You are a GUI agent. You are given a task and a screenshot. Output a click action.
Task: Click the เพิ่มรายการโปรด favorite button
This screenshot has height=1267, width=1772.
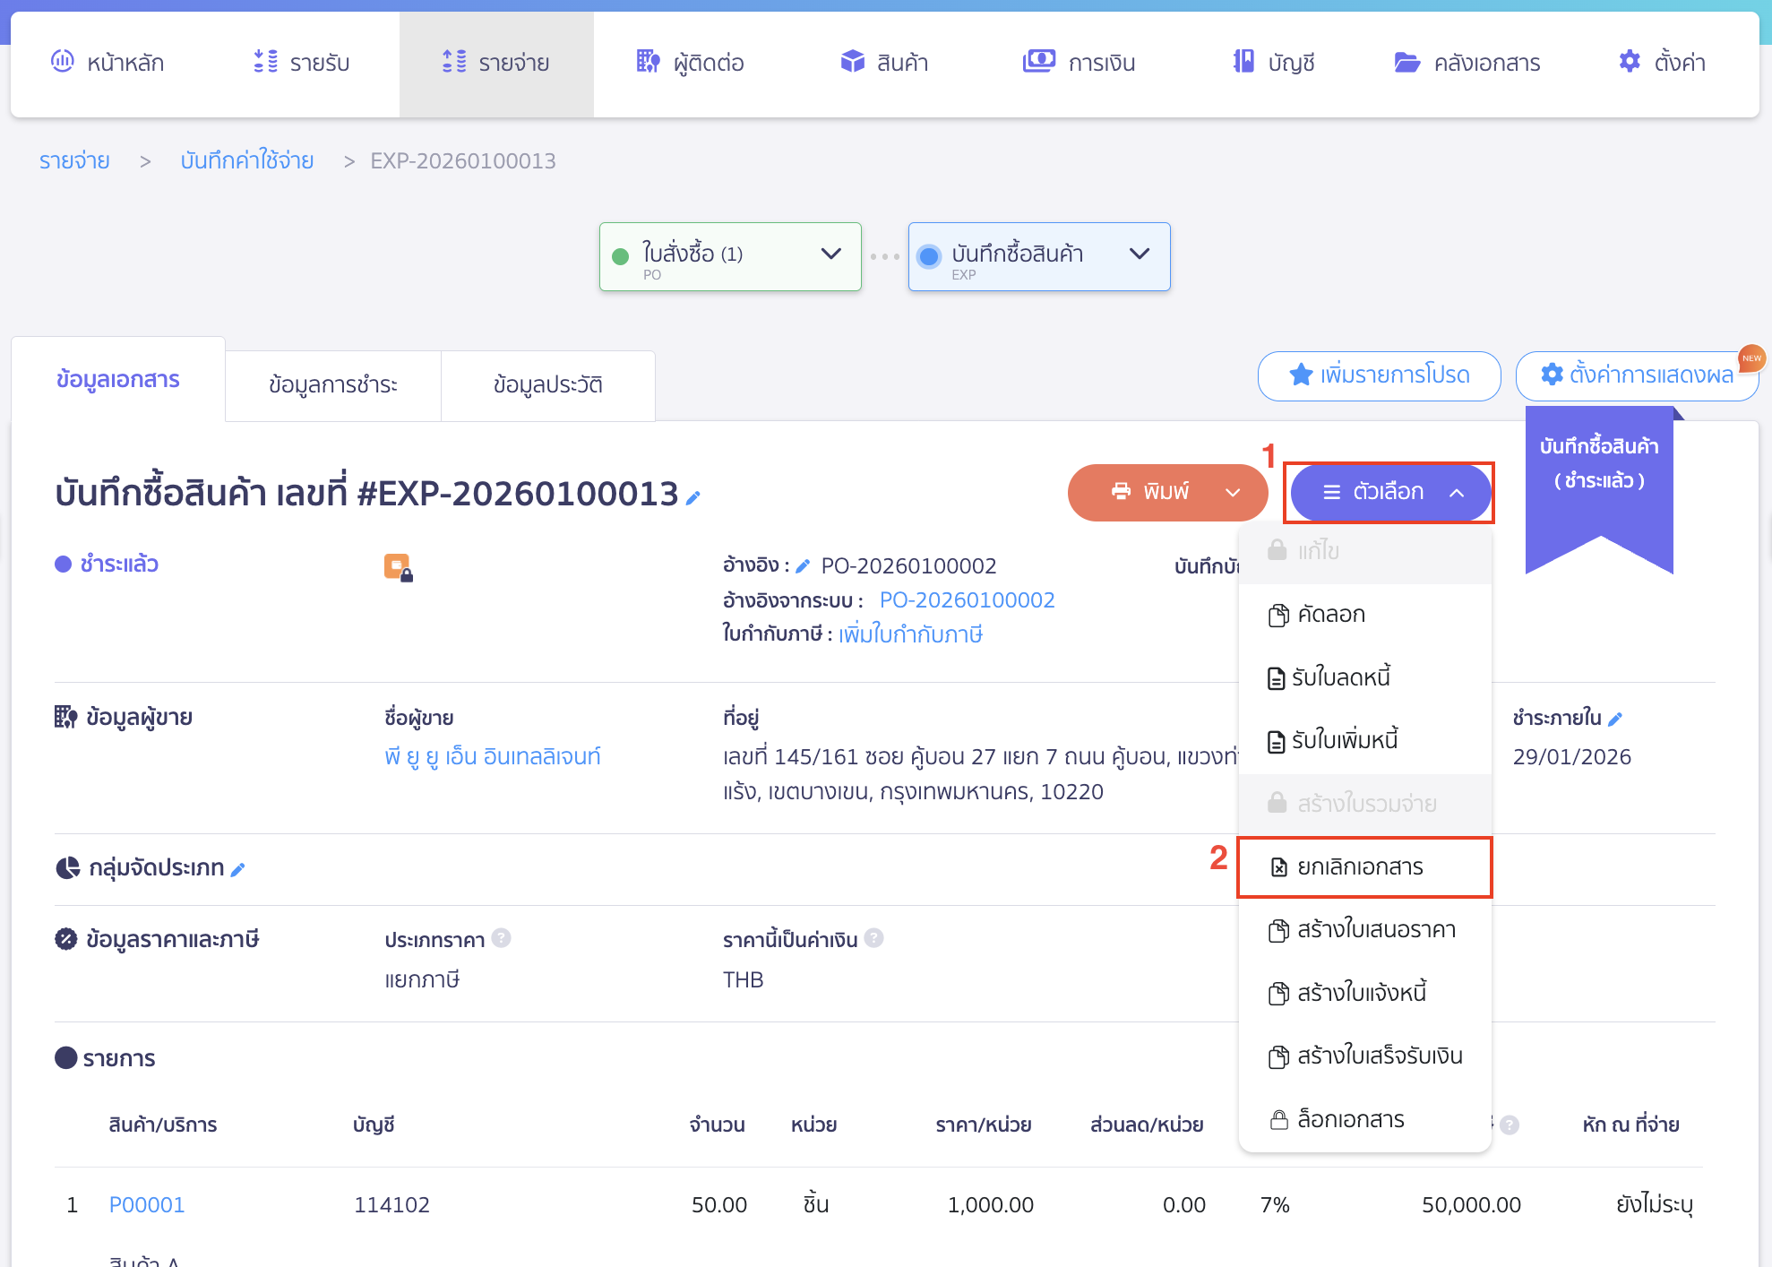point(1379,375)
